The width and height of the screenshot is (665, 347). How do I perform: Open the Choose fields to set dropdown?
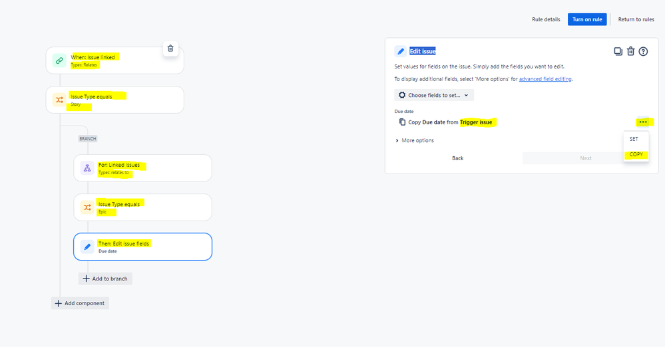434,95
